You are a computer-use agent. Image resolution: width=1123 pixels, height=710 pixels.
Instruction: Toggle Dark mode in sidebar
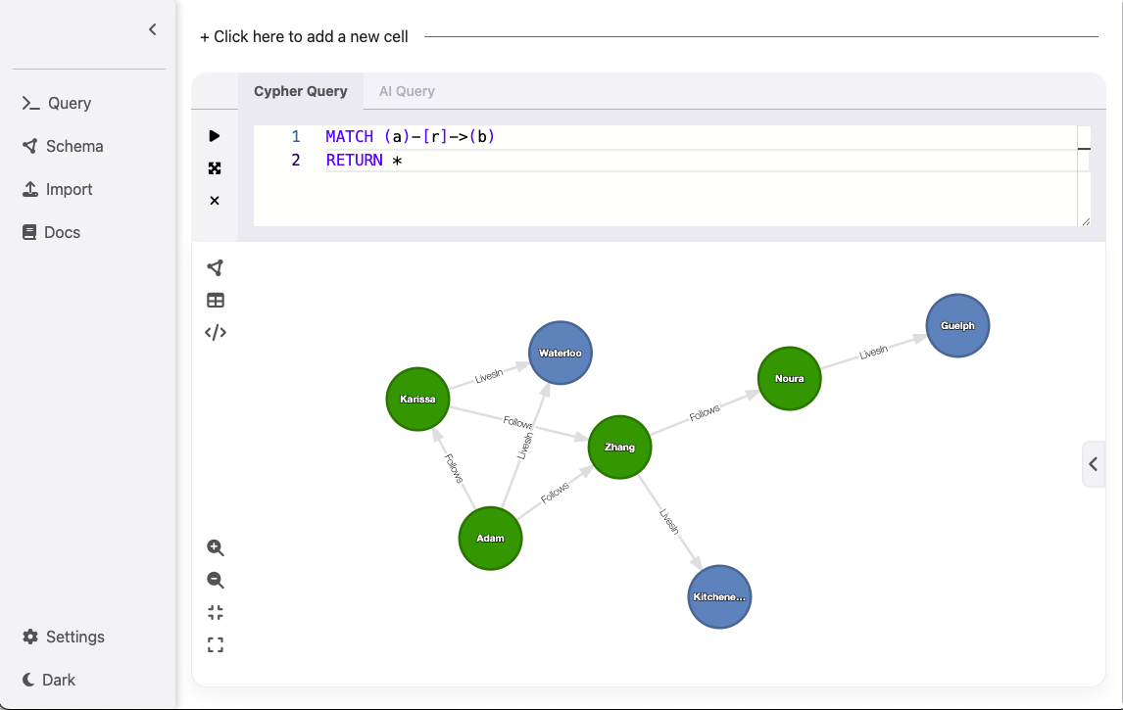pos(49,680)
